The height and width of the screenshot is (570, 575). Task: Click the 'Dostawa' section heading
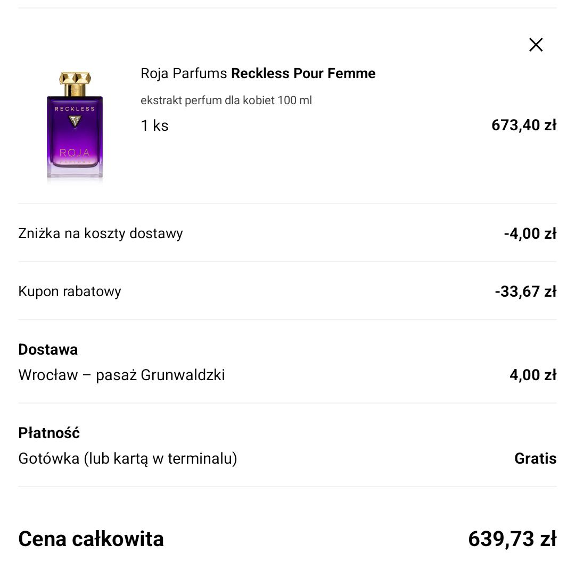(x=48, y=349)
